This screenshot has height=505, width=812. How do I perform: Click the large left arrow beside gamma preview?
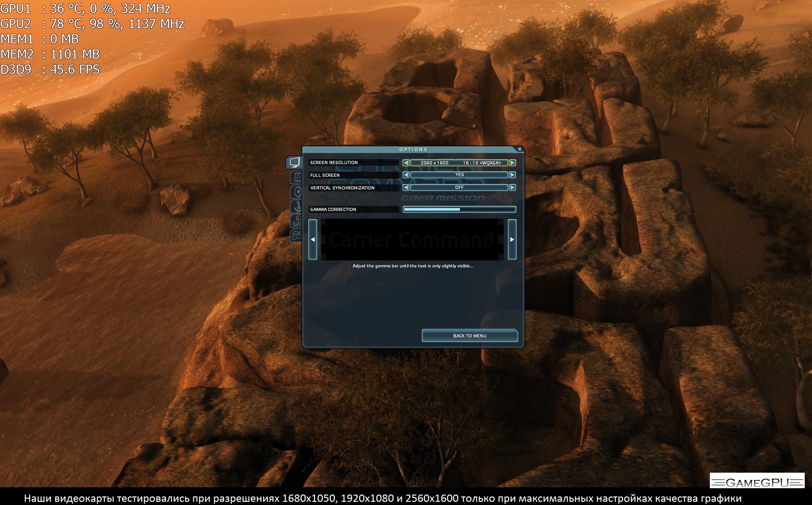(312, 240)
